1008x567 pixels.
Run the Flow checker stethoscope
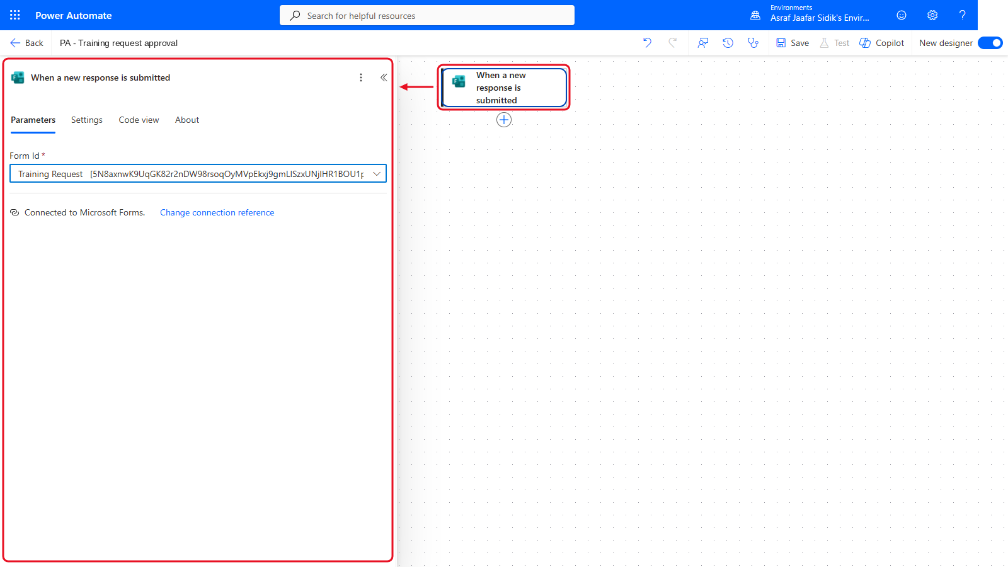753,43
